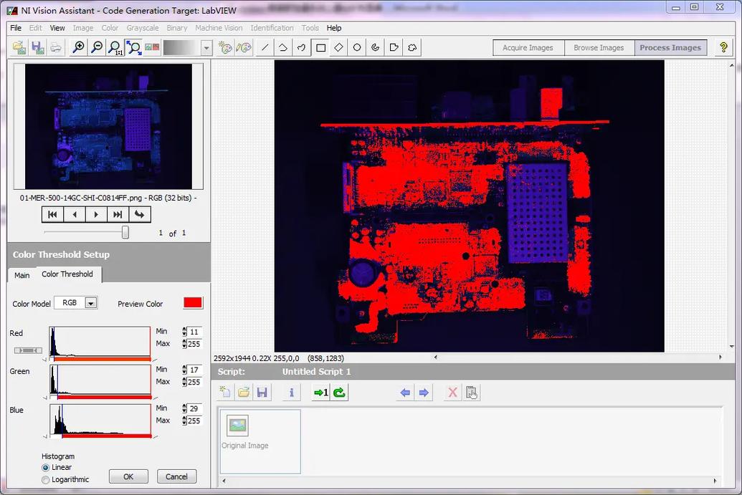Viewport: 742px width, 495px height.
Task: Toggle the Process Images mode button
Action: click(670, 48)
